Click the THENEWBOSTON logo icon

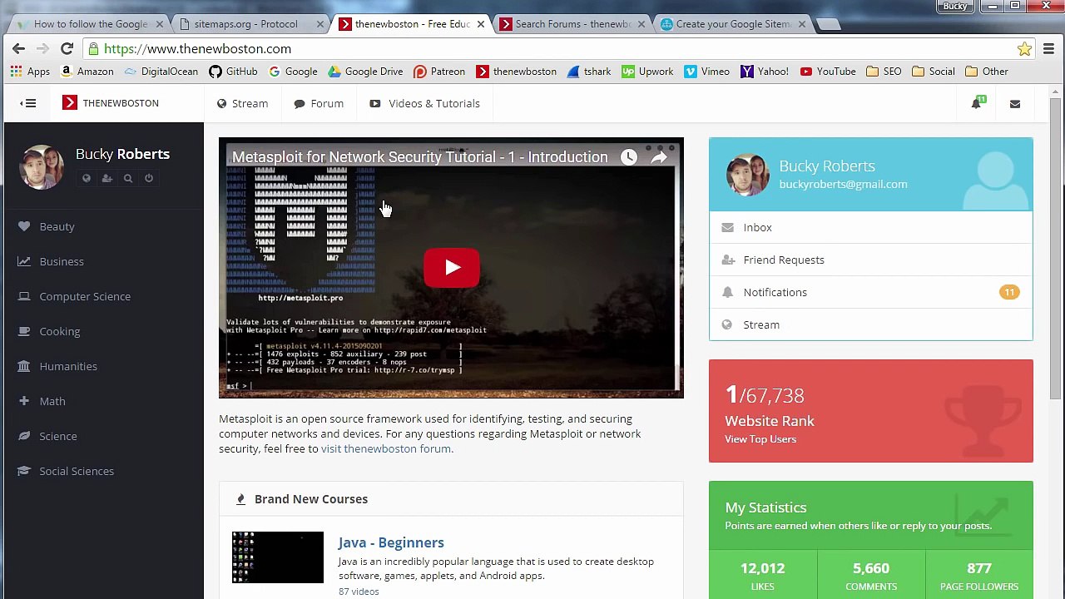tap(70, 103)
